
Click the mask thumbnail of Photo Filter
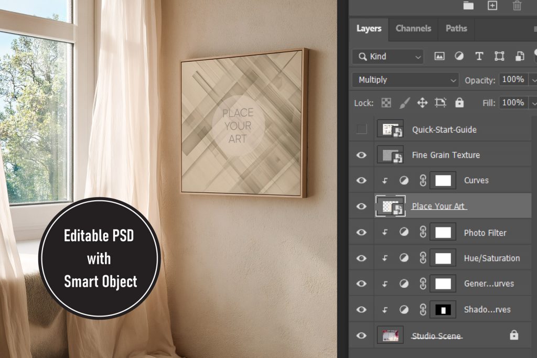point(443,232)
